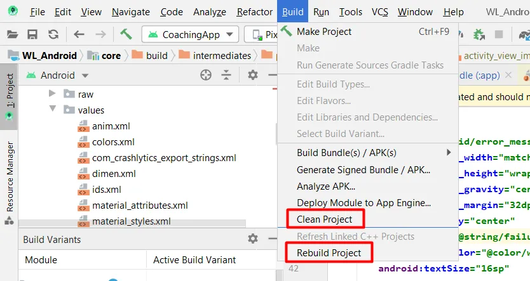The height and width of the screenshot is (281, 530).
Task: Click the Collapse All icon in Project panel
Action: point(226,75)
